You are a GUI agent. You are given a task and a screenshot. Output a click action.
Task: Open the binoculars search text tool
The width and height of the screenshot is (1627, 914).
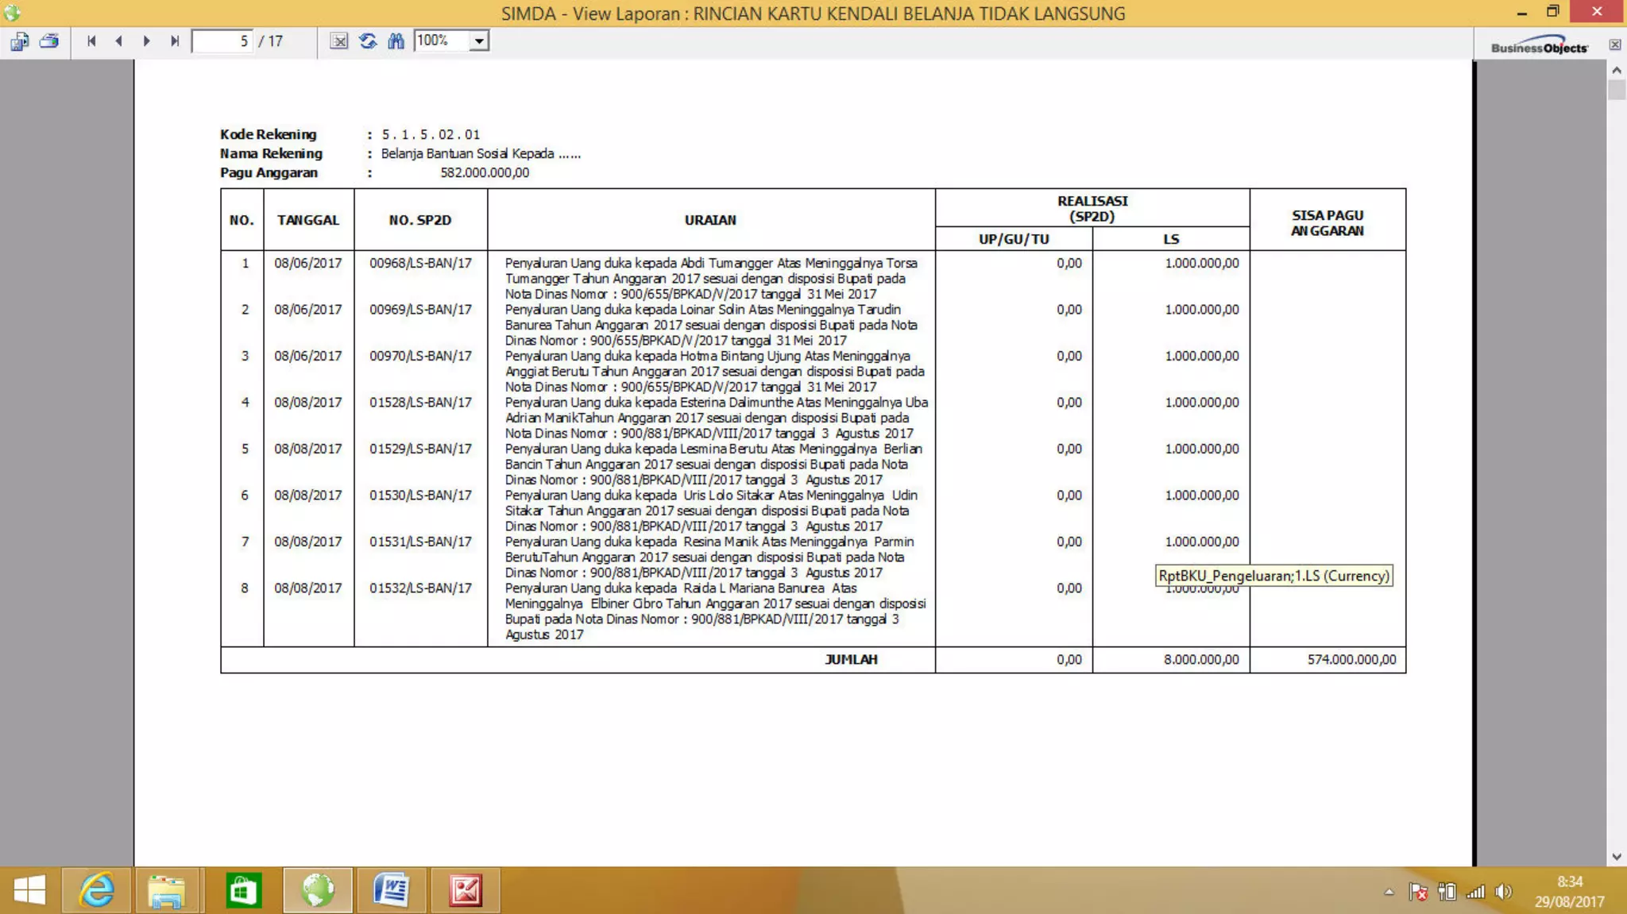click(x=396, y=41)
